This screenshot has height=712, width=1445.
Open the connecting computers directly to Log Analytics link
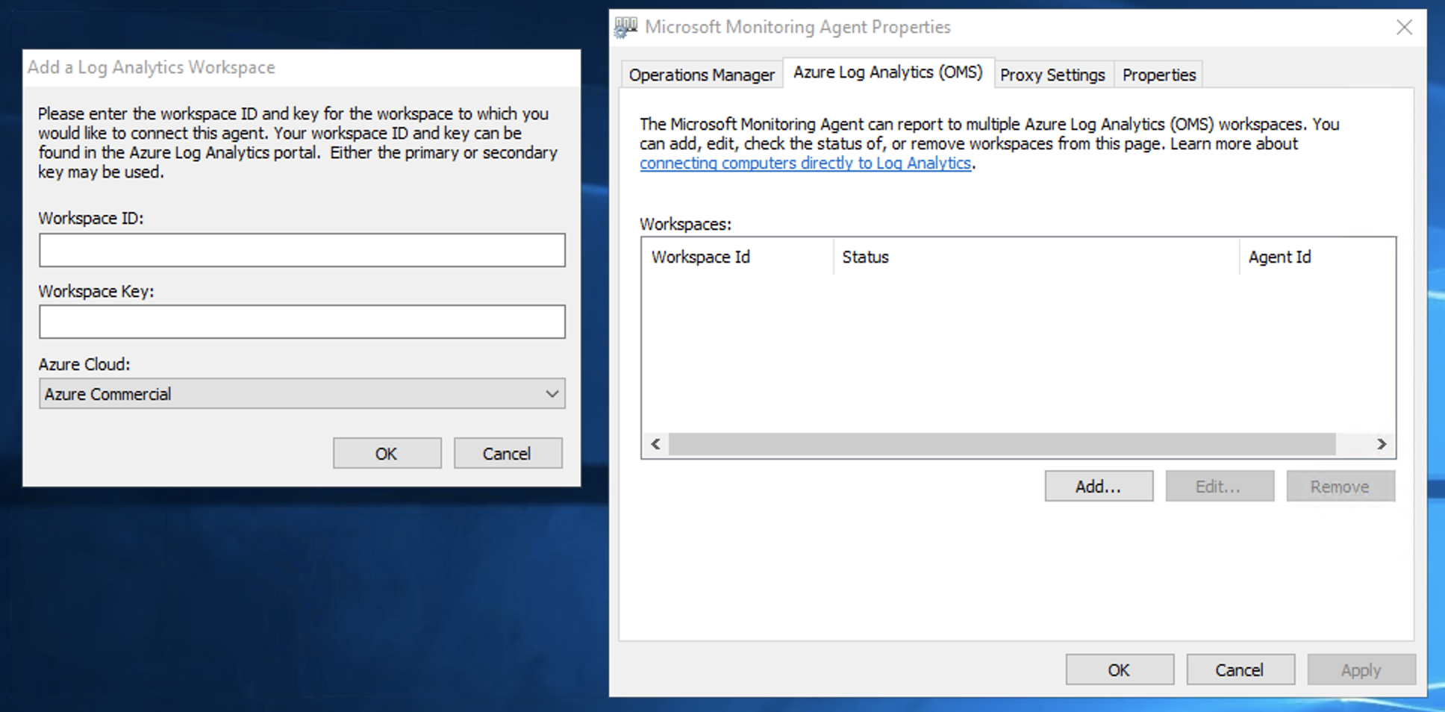[805, 163]
